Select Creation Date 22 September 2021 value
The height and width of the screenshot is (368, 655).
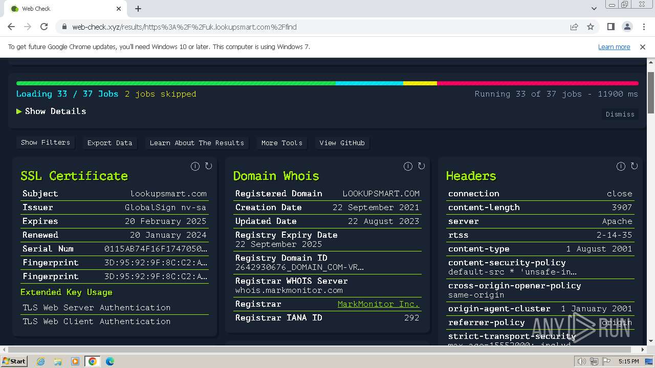376,208
